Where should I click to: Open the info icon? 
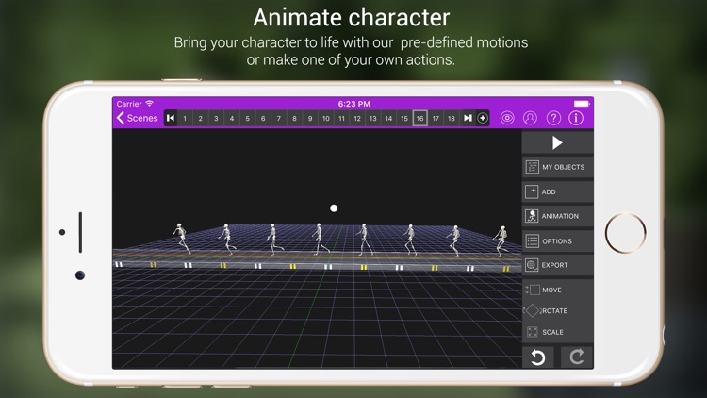[x=576, y=118]
